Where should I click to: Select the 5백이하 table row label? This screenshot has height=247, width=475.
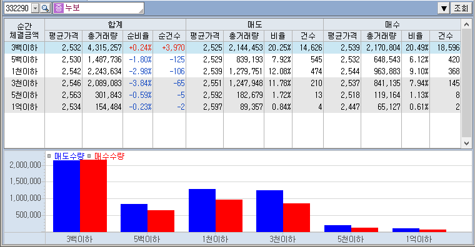click(x=24, y=59)
